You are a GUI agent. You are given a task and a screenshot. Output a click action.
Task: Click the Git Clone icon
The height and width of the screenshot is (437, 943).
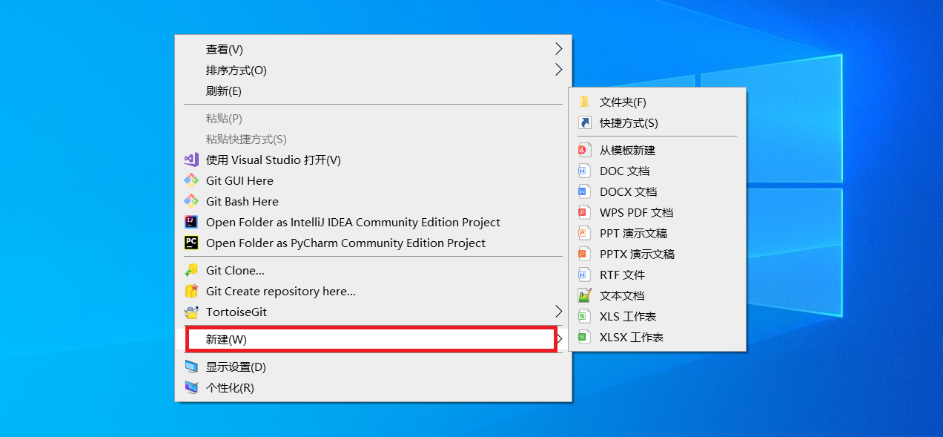(x=191, y=270)
